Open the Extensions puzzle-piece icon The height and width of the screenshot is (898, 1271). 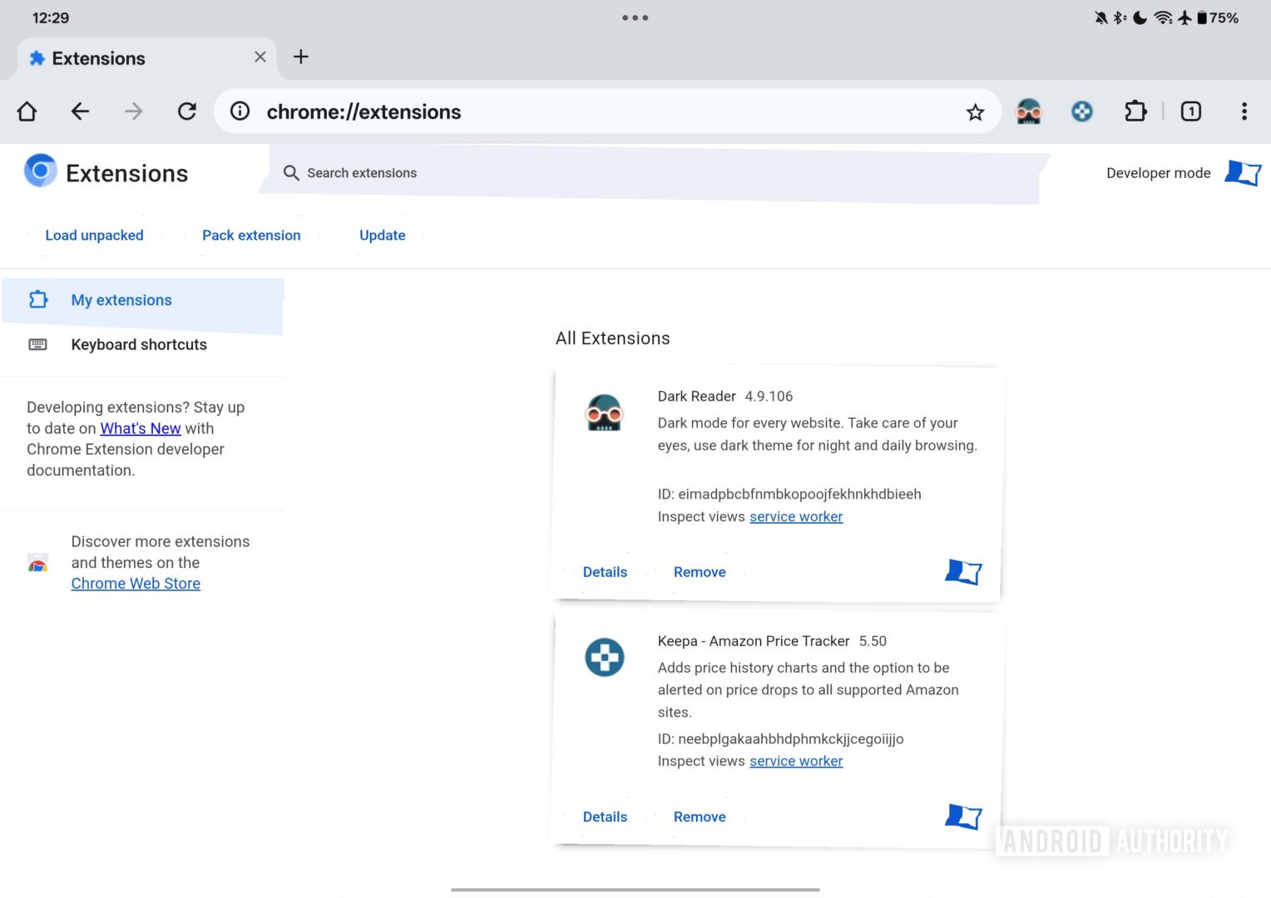(x=1135, y=111)
